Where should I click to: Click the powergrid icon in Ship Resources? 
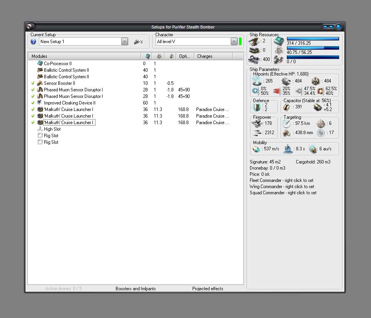[279, 50]
